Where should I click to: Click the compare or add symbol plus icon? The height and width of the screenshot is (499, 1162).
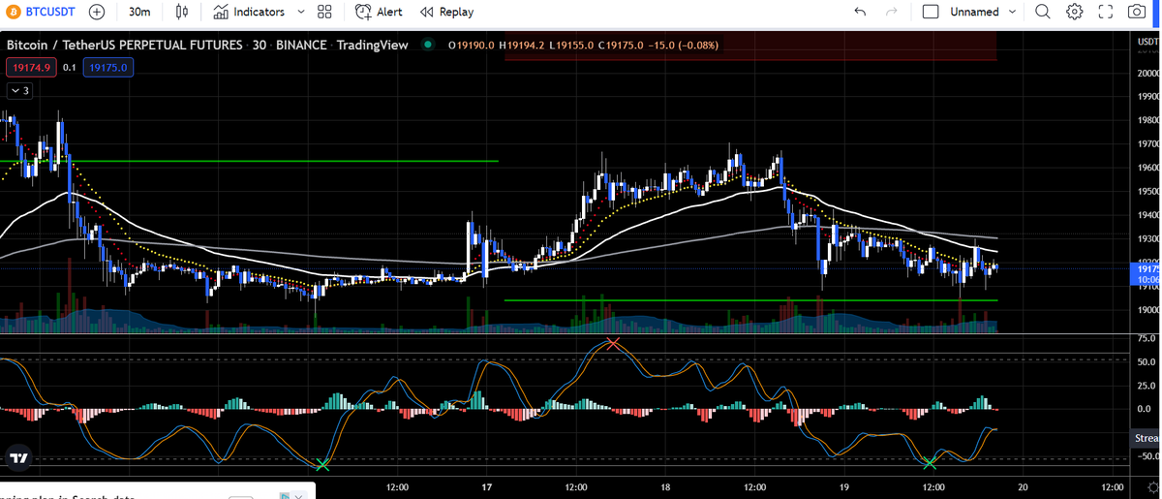[97, 12]
